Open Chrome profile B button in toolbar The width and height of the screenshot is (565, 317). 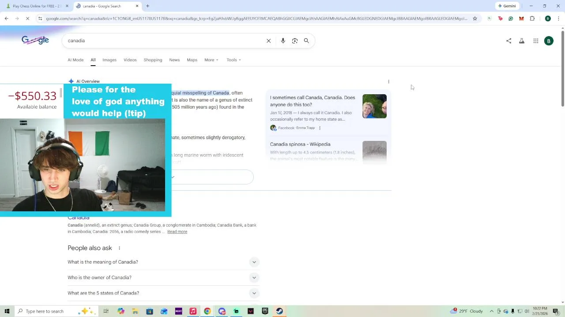[548, 18]
